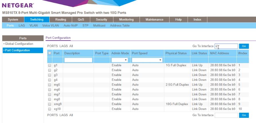Image resolution: width=256 pixels, height=123 pixels.
Task: Click the top All filter link
Action: pos(71,46)
